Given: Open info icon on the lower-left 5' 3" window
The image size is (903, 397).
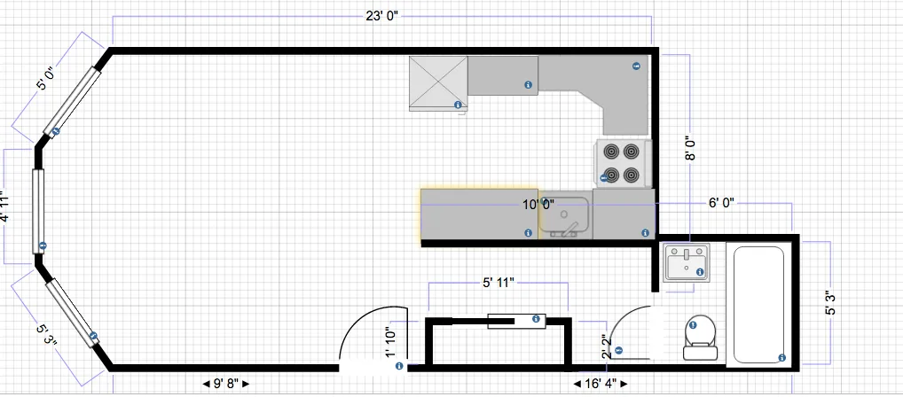Looking at the screenshot, I should pos(93,336).
